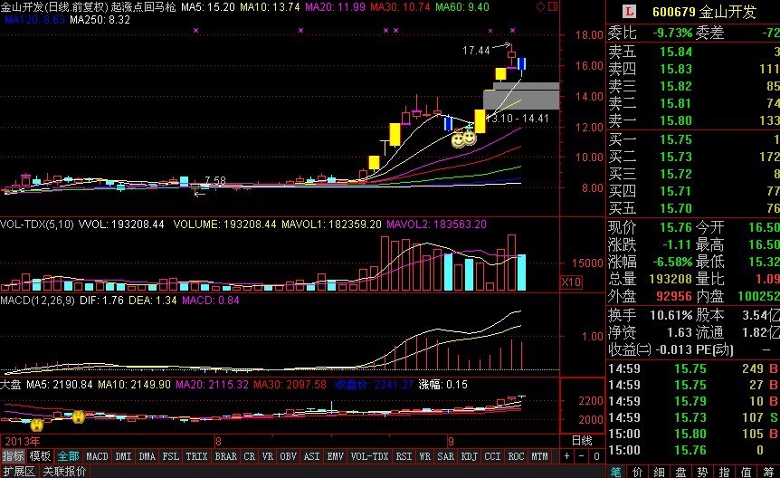Click the panel layout icon beside the diamond
Viewport: 780px width, 478px height.
tap(552, 6)
